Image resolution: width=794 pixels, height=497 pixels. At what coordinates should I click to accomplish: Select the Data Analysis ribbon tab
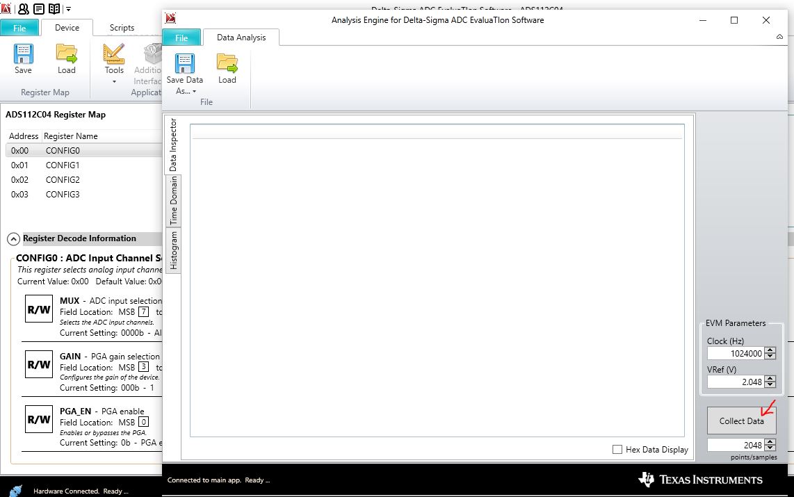[x=241, y=38]
